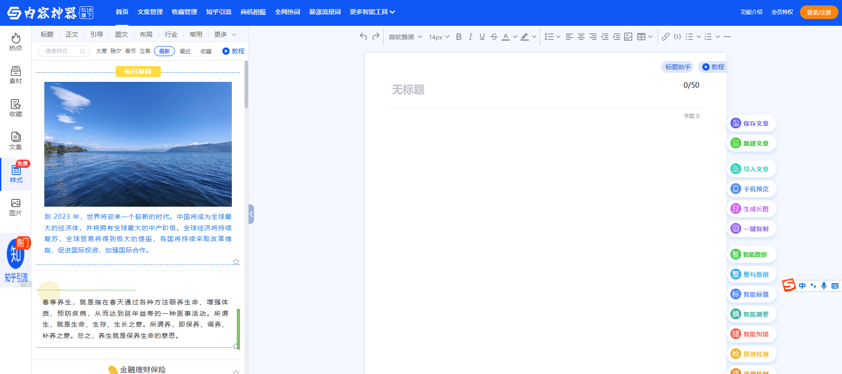842x374 pixels.
Task: Click the 保存文章 button
Action: (751, 123)
